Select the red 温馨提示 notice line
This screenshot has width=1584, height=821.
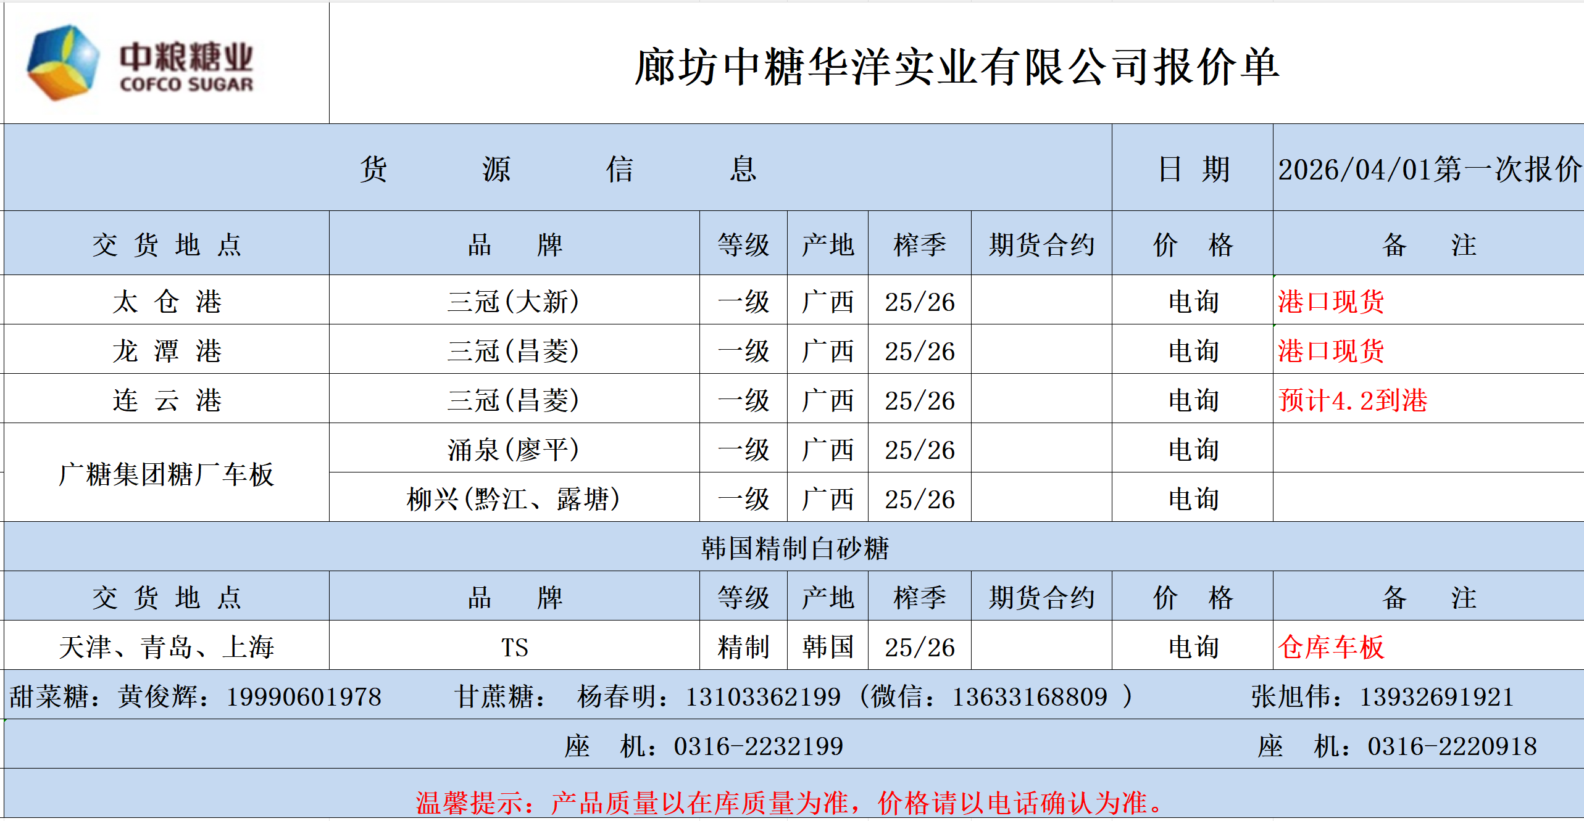click(790, 802)
